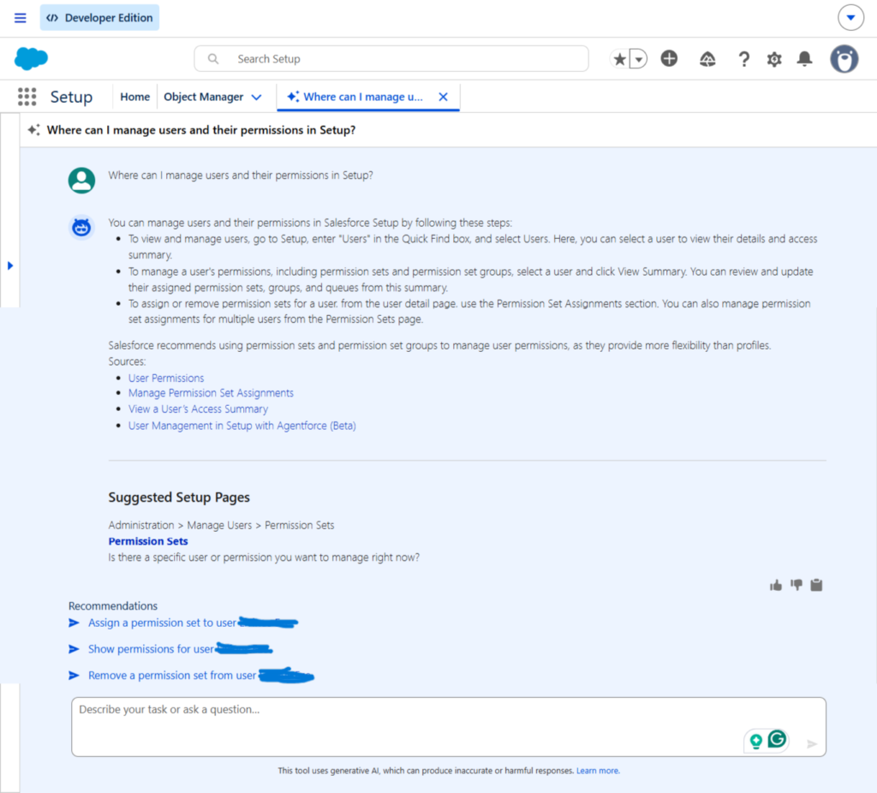Give the response a thumbs up
The image size is (877, 793).
tap(776, 586)
